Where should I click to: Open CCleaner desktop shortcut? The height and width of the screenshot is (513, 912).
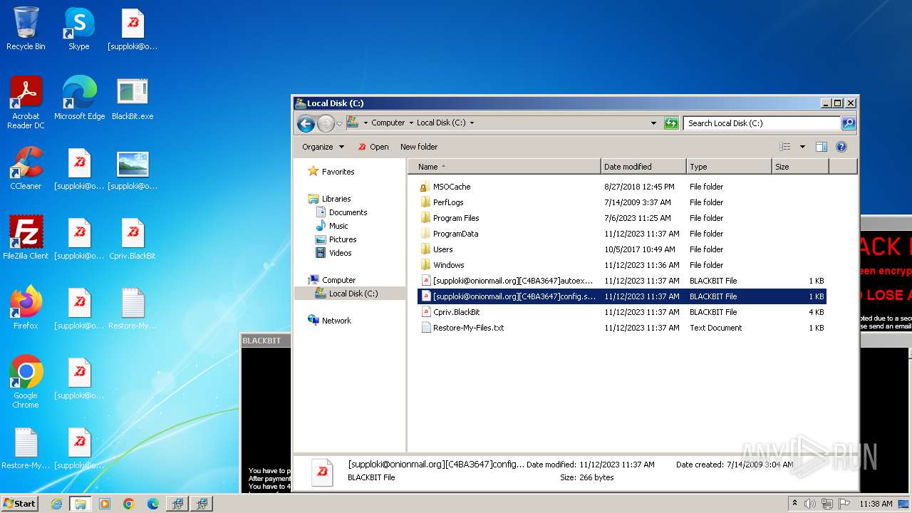pos(26,169)
